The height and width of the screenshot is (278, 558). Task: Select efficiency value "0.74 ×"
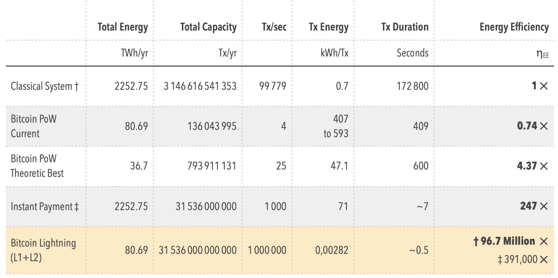click(x=533, y=126)
